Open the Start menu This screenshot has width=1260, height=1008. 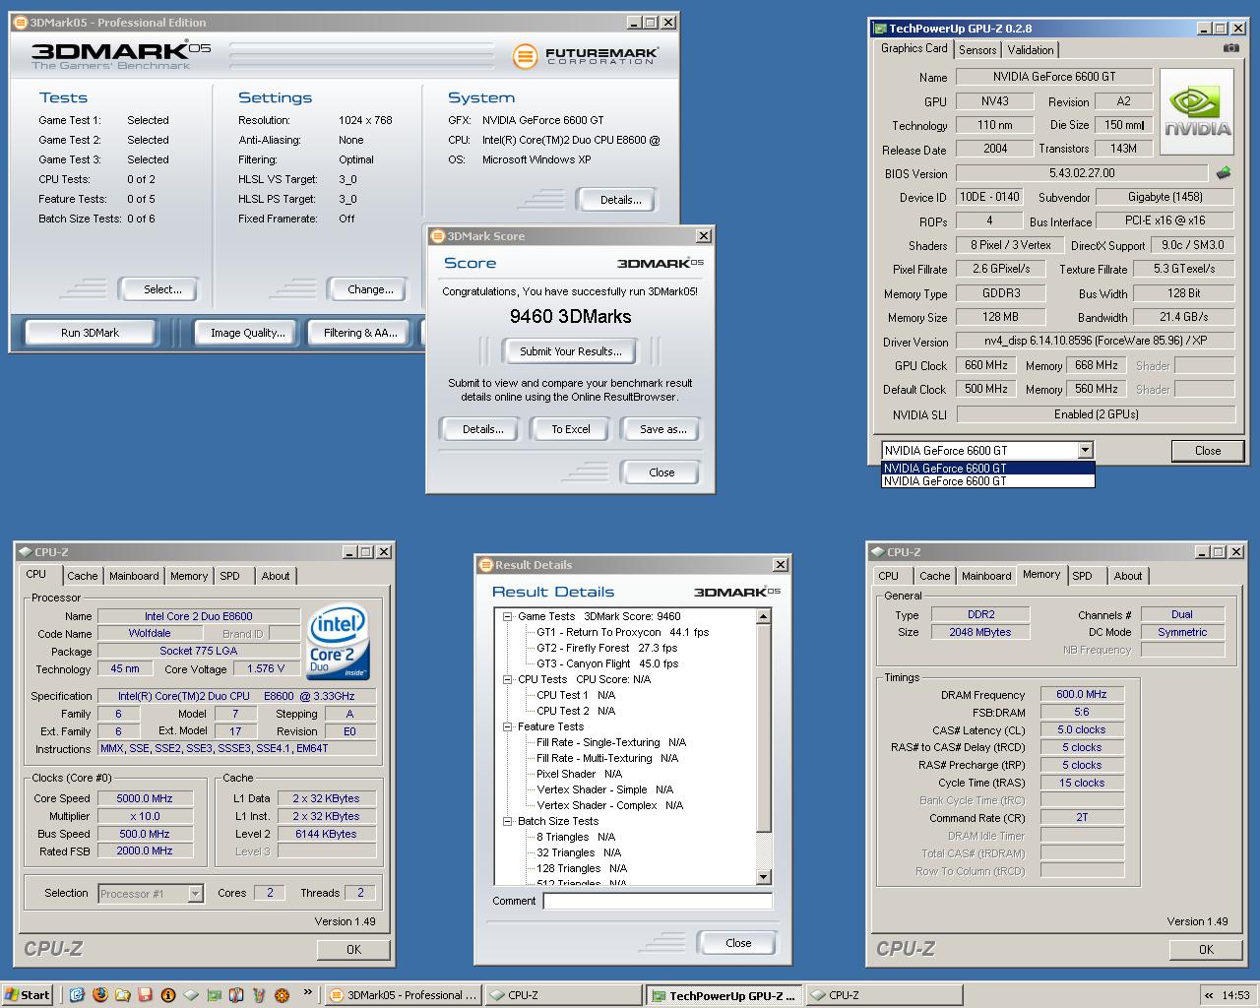pos(27,995)
